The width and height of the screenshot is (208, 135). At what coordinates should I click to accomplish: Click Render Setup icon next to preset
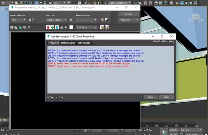tap(102, 20)
